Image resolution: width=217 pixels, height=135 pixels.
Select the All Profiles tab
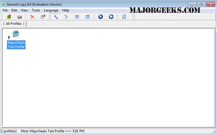pos(14,24)
